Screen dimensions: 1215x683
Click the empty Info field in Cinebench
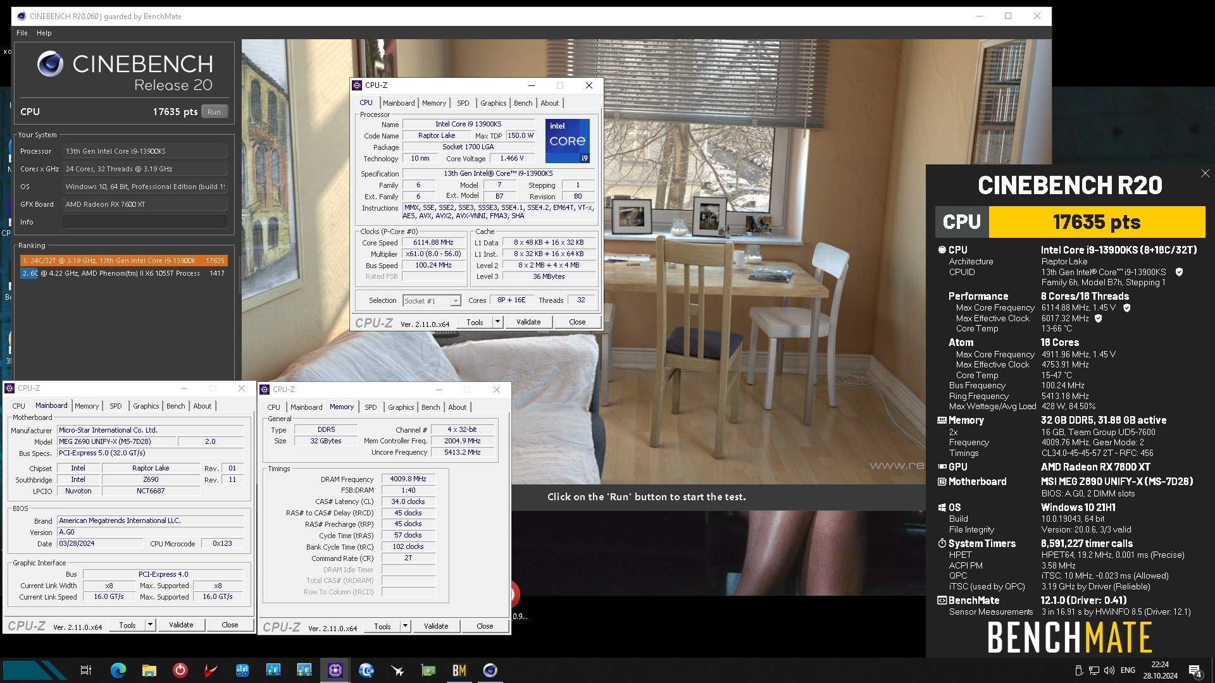(145, 222)
